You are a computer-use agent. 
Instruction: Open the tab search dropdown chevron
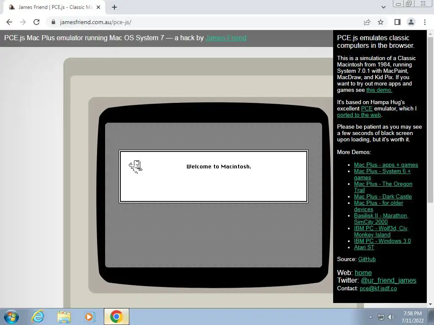pyautogui.click(x=383, y=8)
